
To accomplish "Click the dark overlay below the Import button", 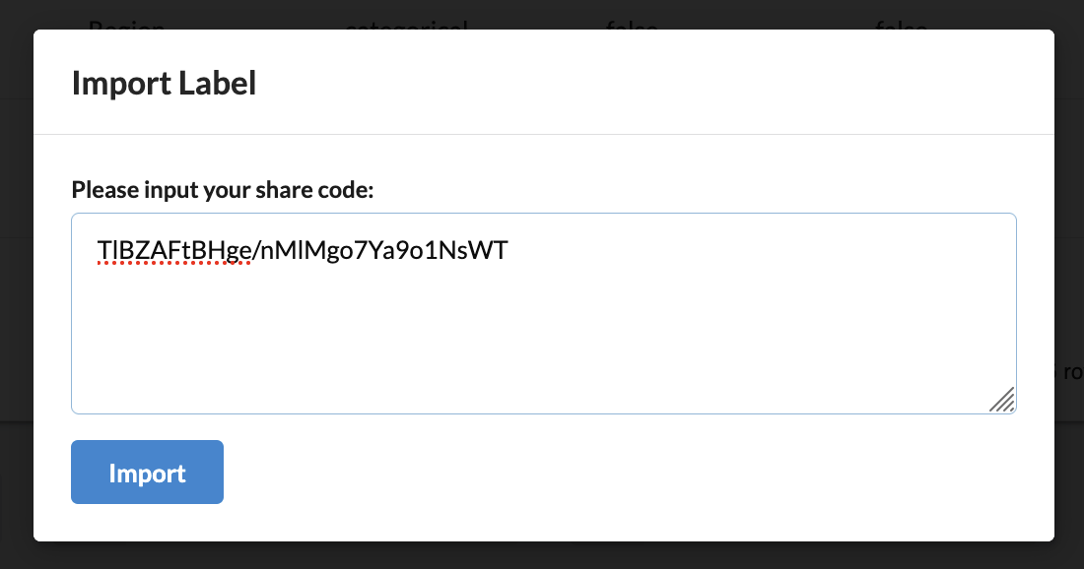I will [147, 556].
